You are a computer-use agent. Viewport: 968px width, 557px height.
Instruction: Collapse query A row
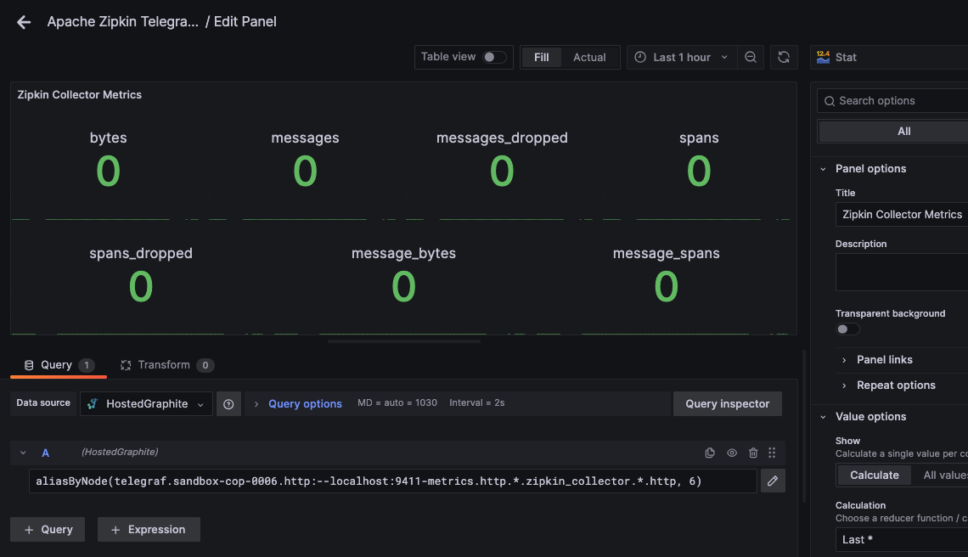[23, 453]
